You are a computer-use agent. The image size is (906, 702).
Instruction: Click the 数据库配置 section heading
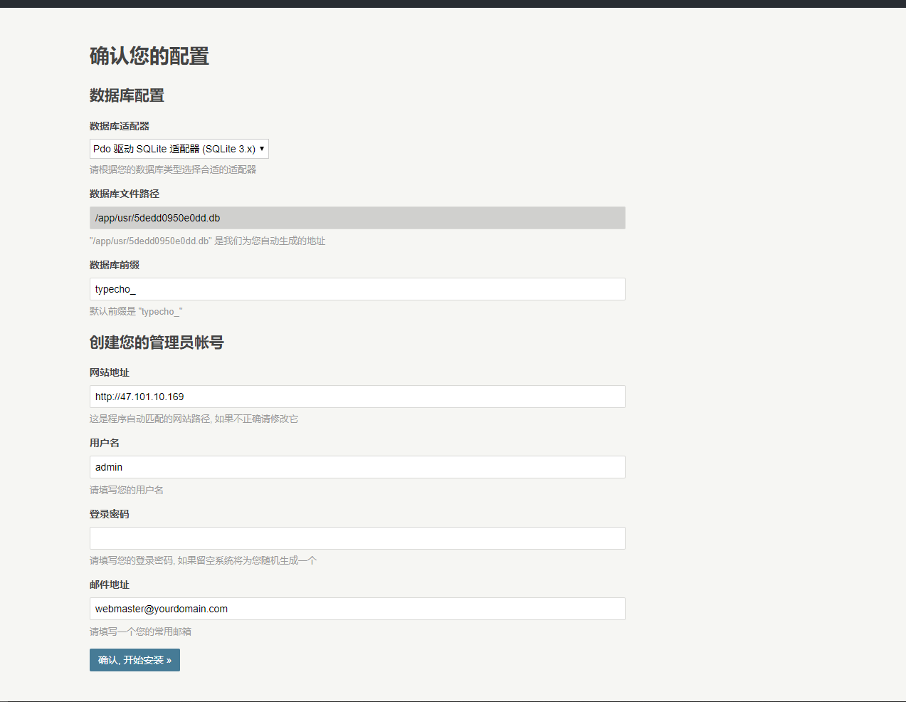(x=127, y=95)
